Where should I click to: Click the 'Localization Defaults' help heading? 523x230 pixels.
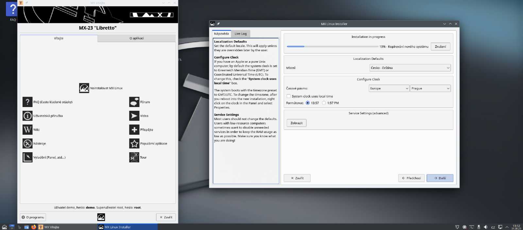pos(230,41)
